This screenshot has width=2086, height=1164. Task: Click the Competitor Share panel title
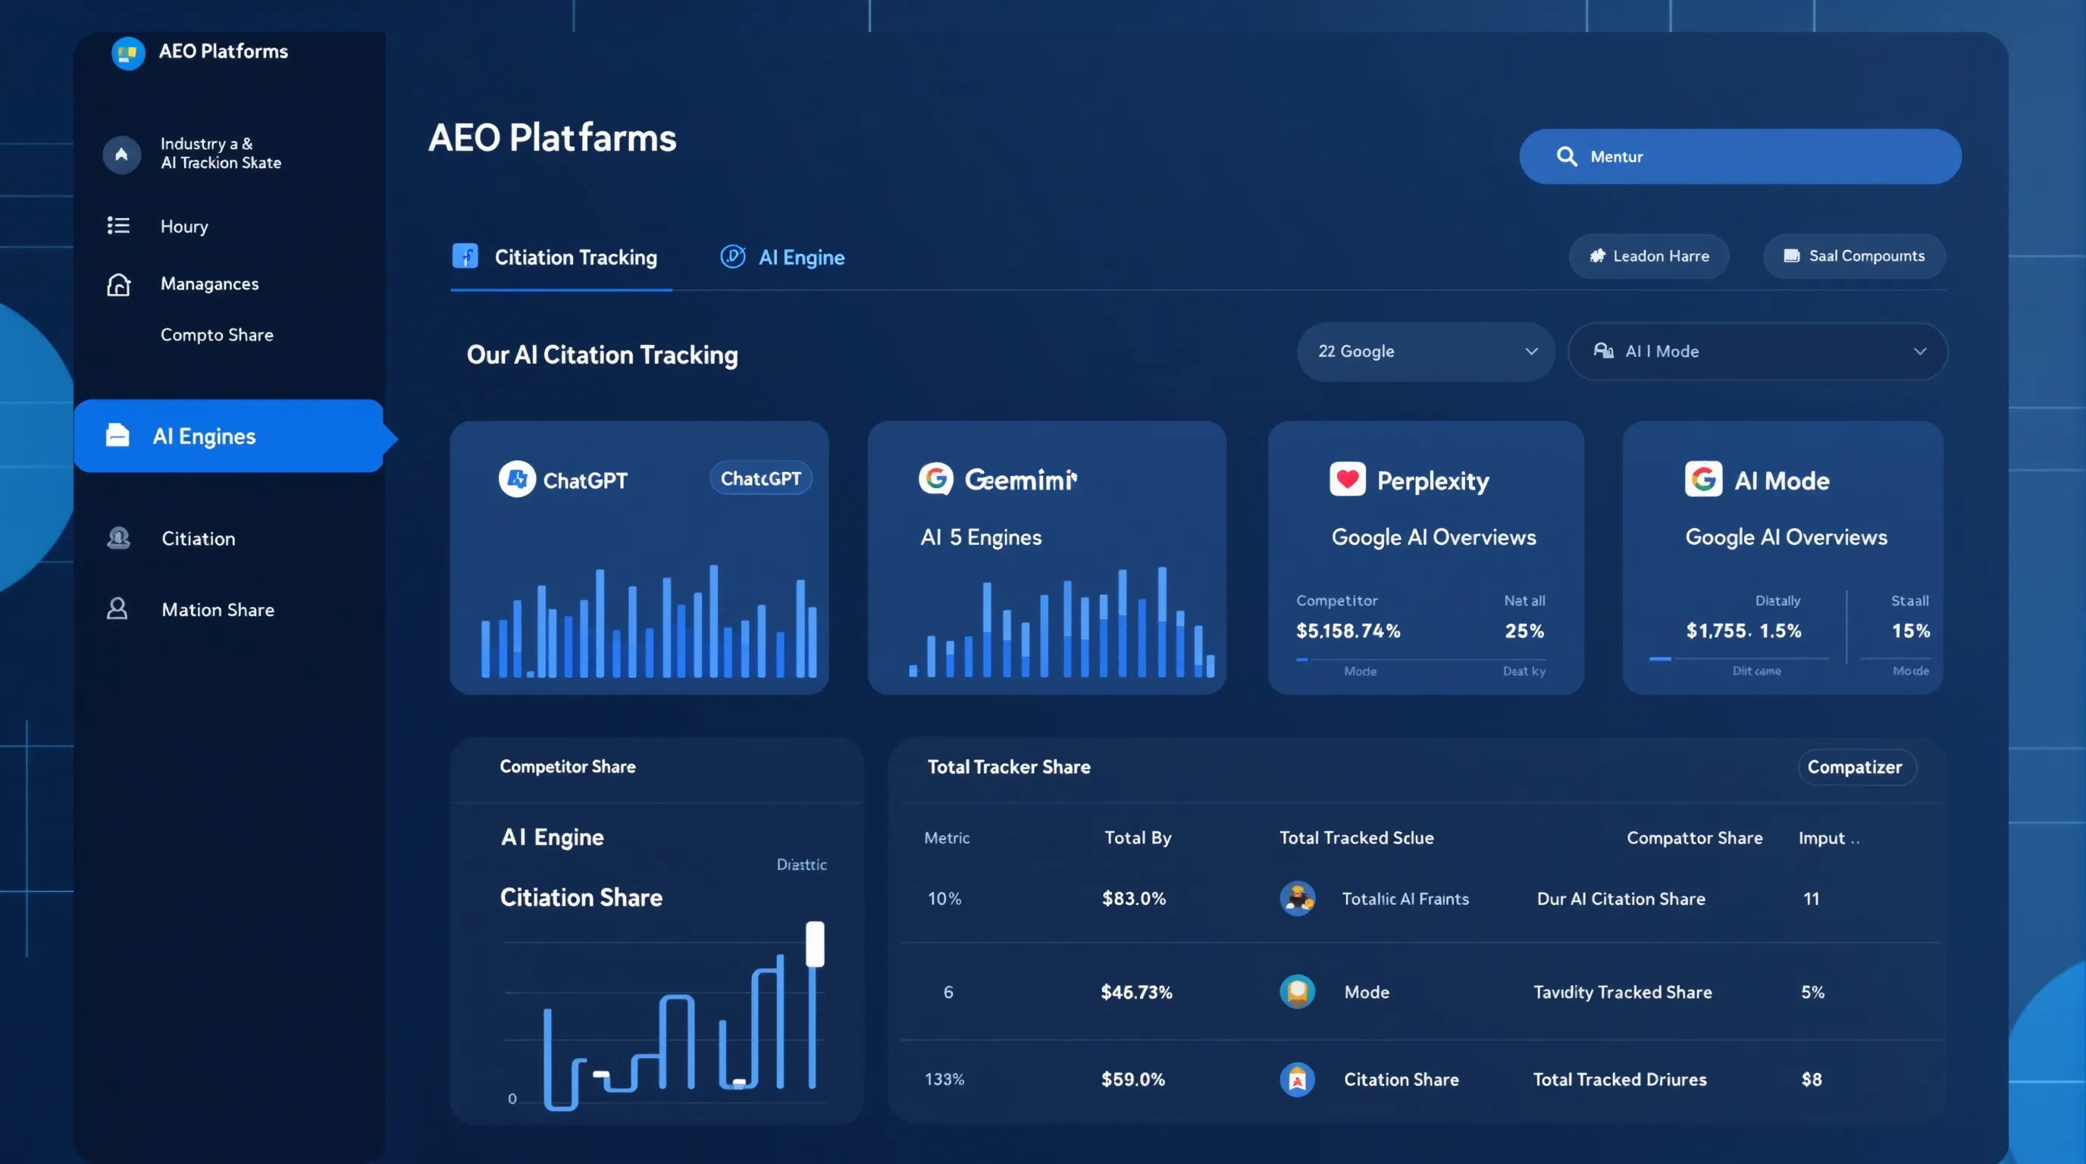click(x=568, y=767)
